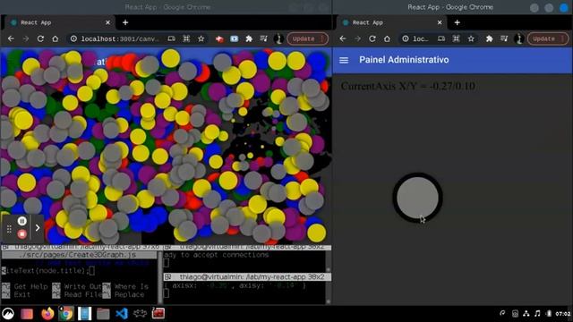Bookmark the page in left Chrome window

coord(201,38)
